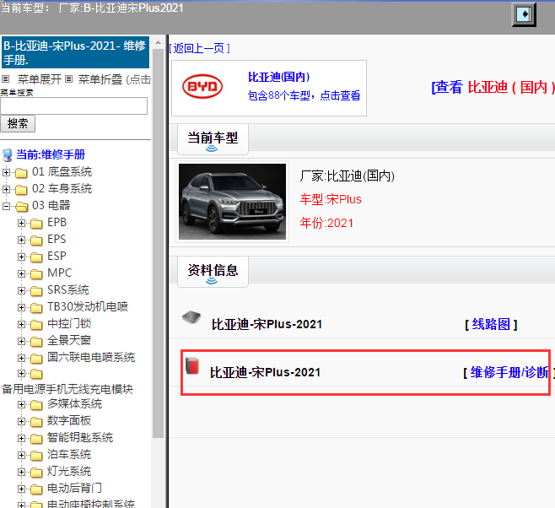
Task: Click the 01 底盘系统 folder icon
Action: click(21, 173)
